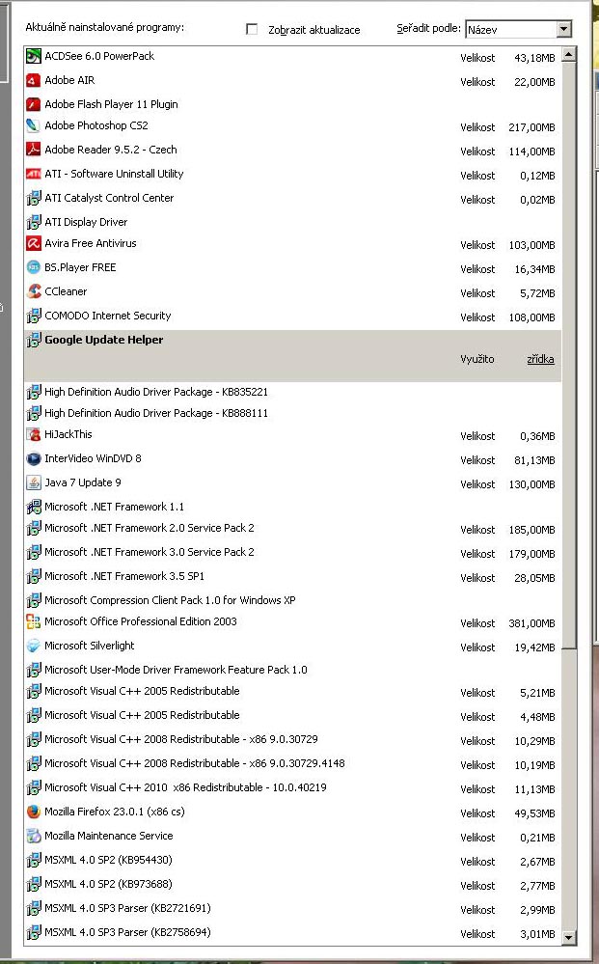Select Adobe AIR program name

pos(69,80)
